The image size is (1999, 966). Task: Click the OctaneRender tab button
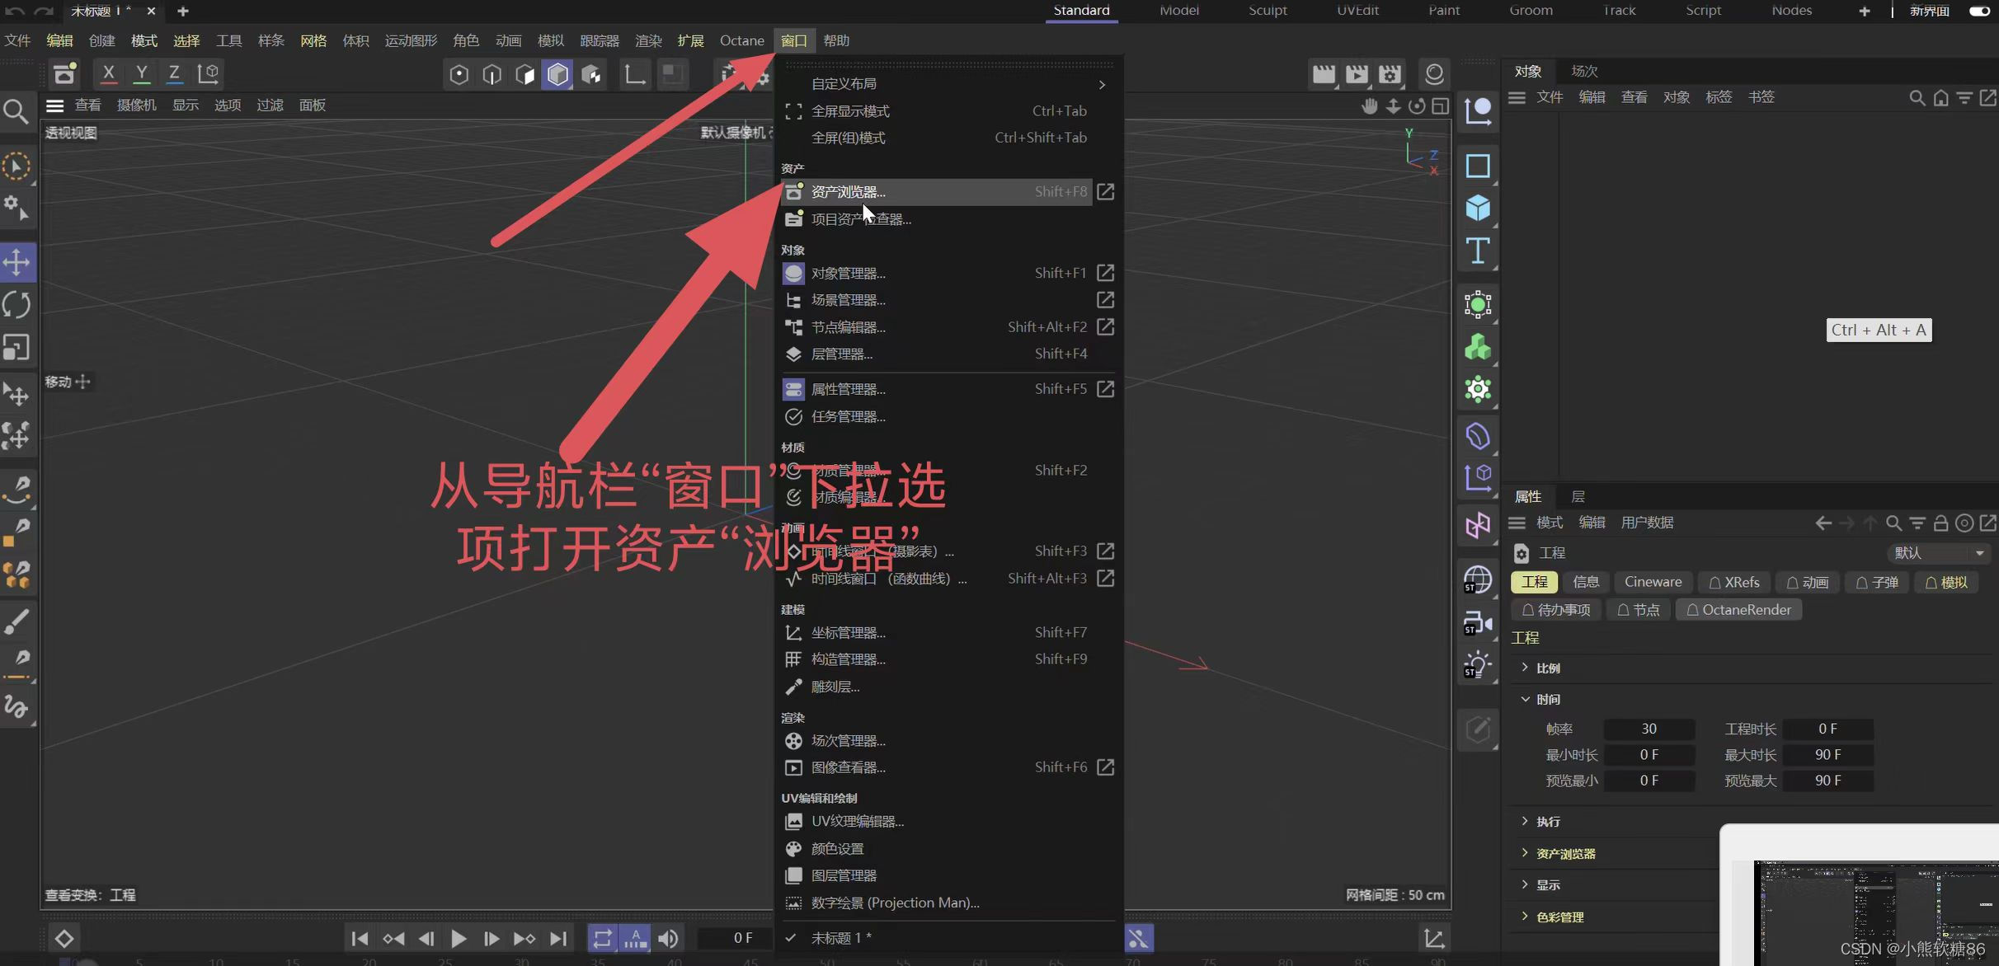point(1738,610)
